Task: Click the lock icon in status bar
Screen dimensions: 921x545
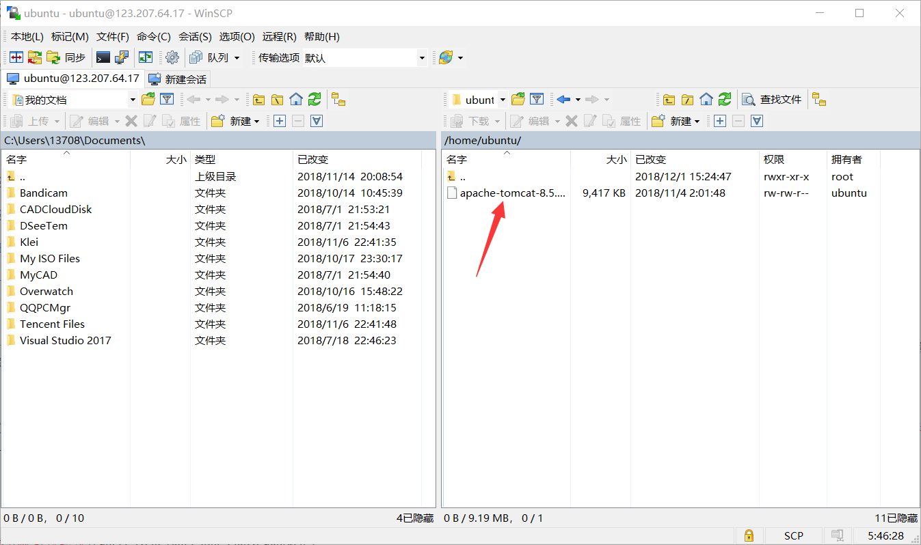Action: [749, 535]
